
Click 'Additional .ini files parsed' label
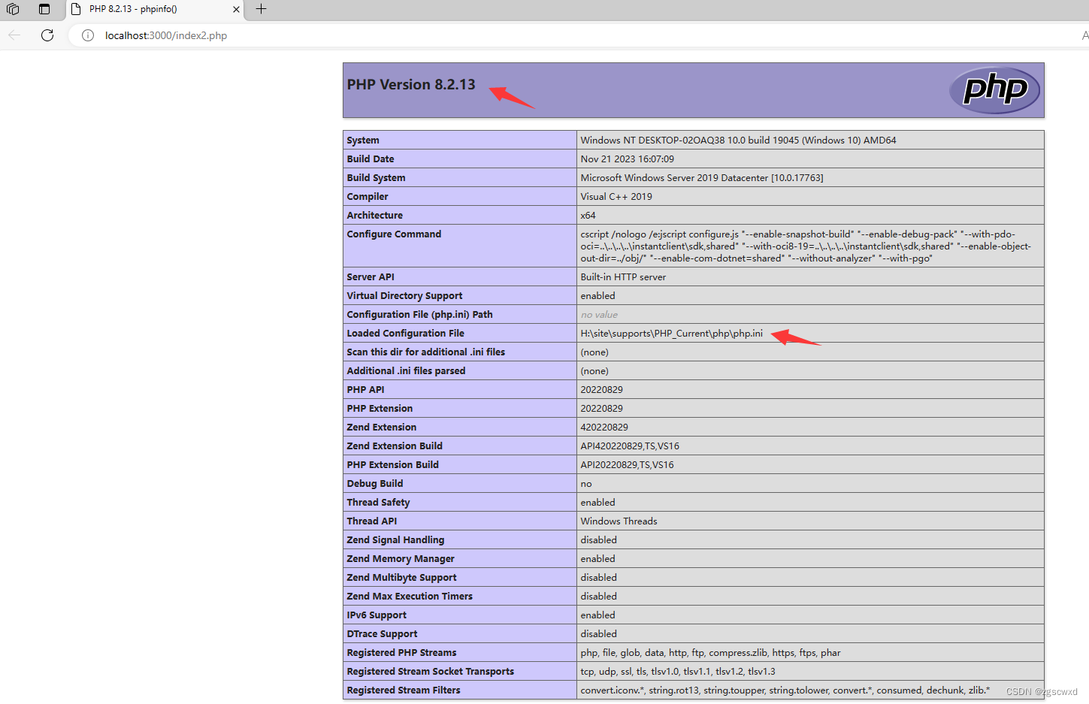point(406,371)
